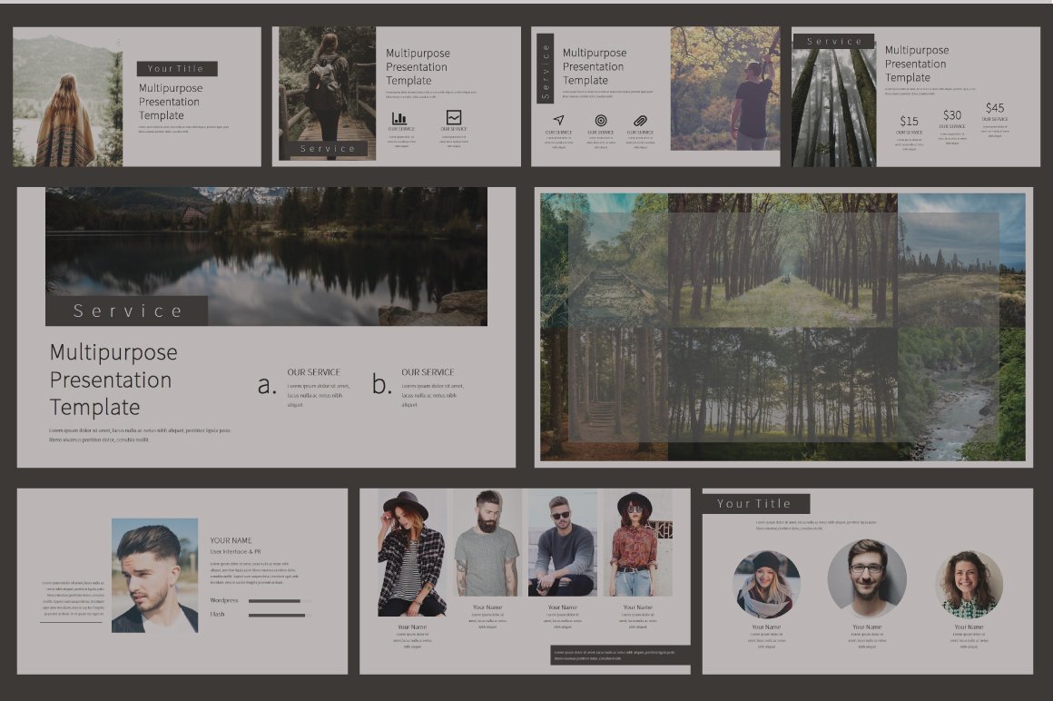Screen dimensions: 1053x701
Task: Click the spiral target Our Service icon
Action: coord(602,118)
